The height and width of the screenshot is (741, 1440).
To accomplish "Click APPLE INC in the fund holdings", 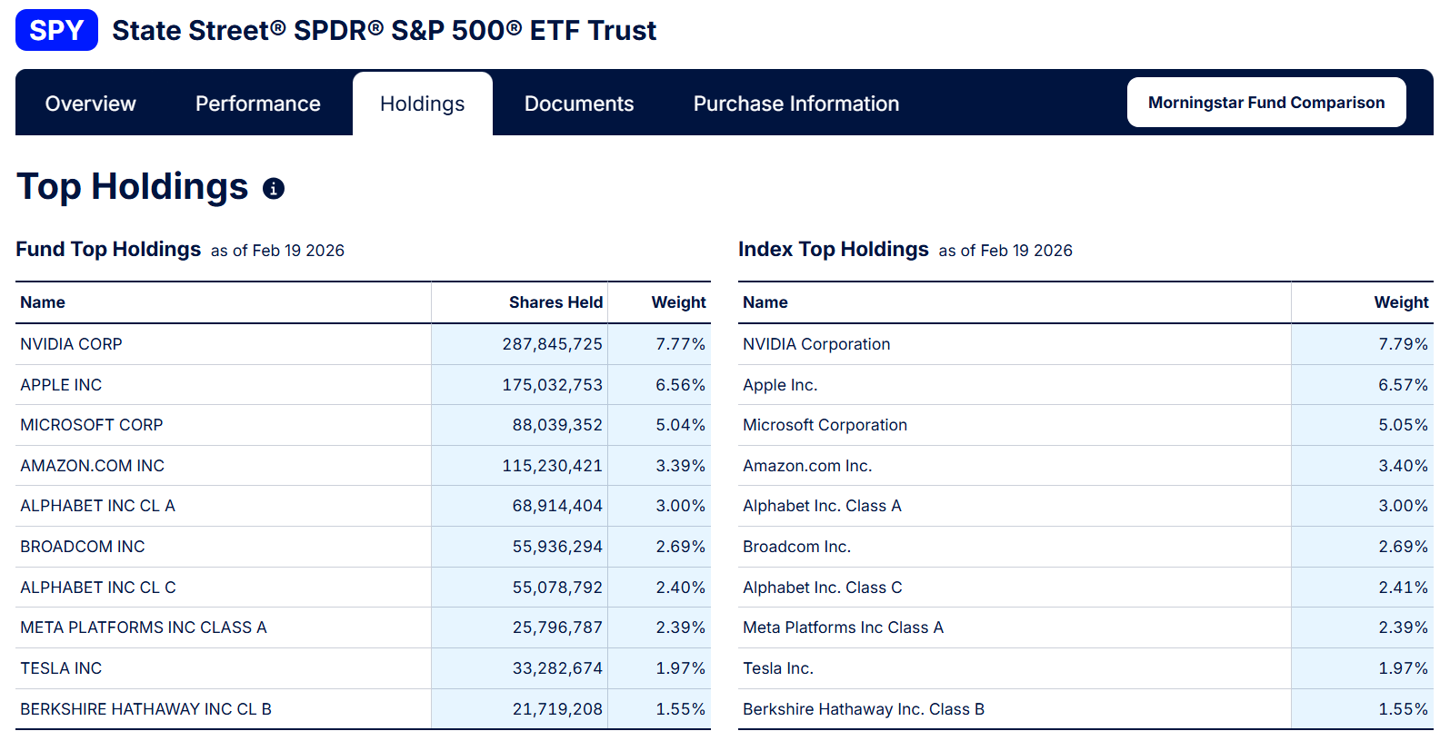I will 61,385.
